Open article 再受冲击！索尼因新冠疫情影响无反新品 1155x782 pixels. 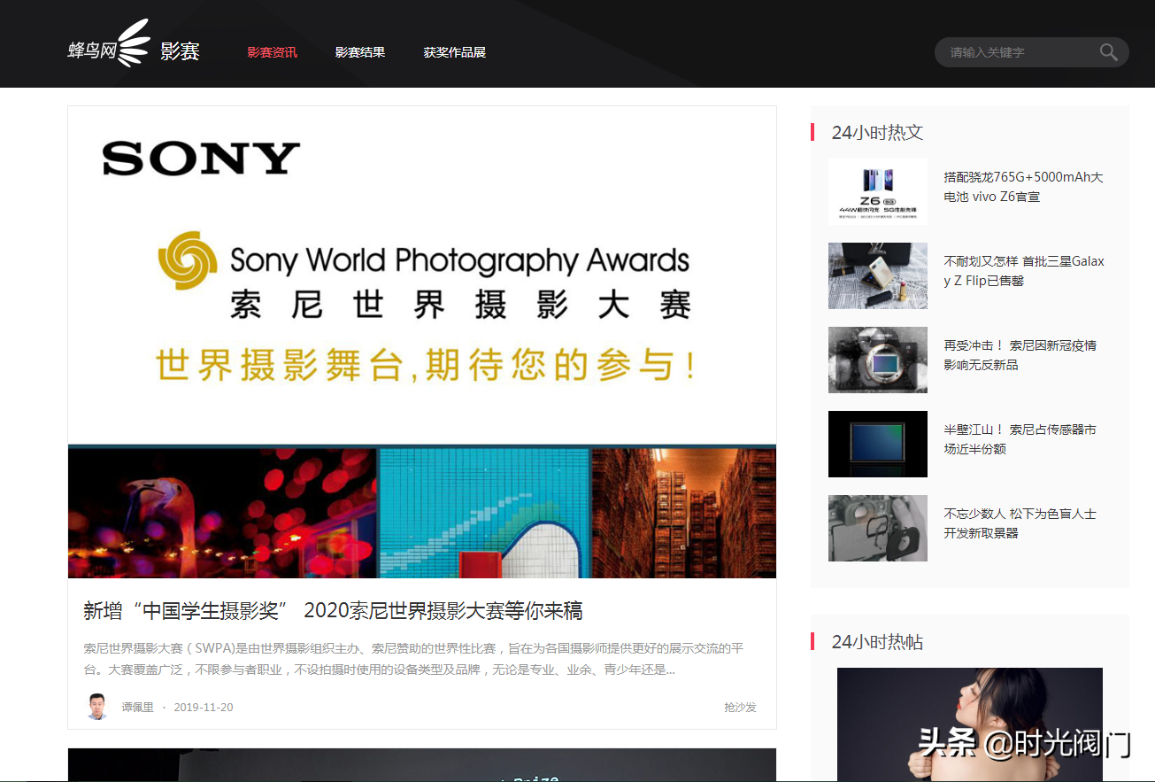1020,355
